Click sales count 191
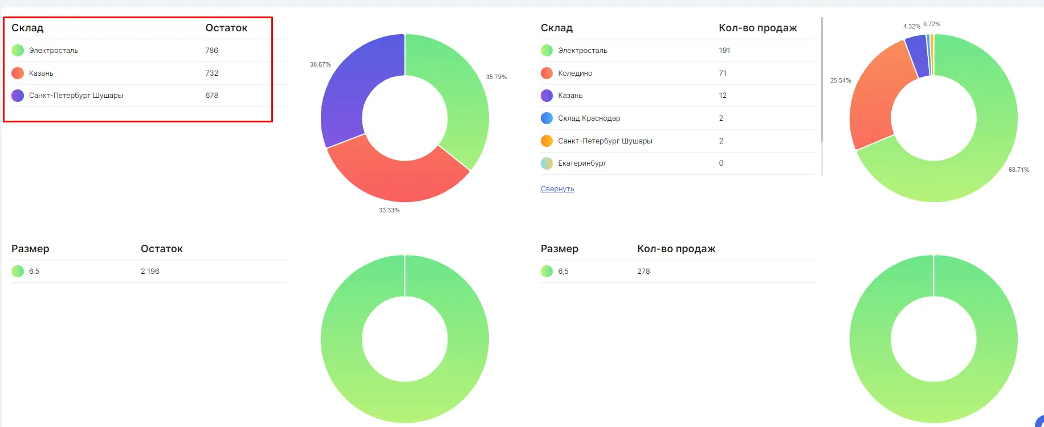 coord(724,50)
